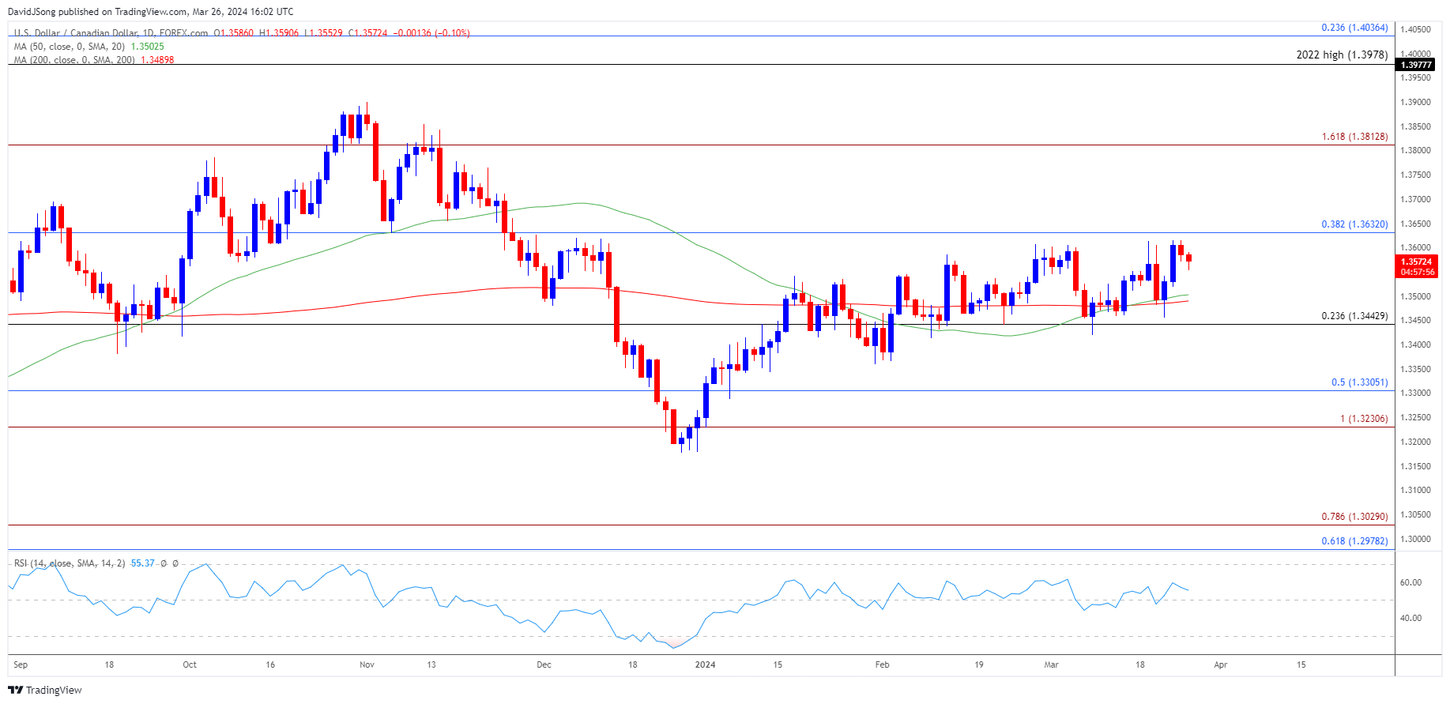The height and width of the screenshot is (704, 1450).
Task: Click the 'Nov' date axis label
Action: [x=367, y=664]
